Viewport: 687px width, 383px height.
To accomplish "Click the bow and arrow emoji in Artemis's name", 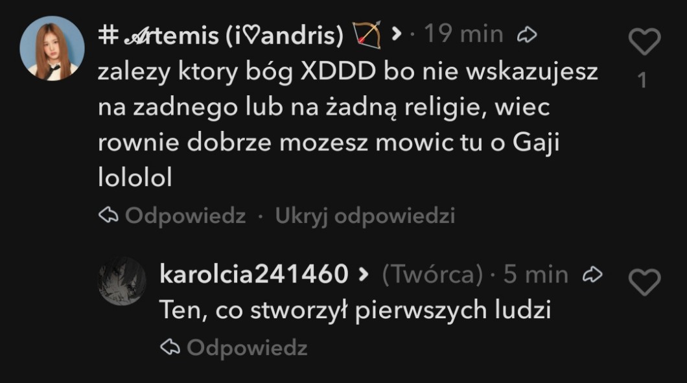I will pyautogui.click(x=367, y=34).
